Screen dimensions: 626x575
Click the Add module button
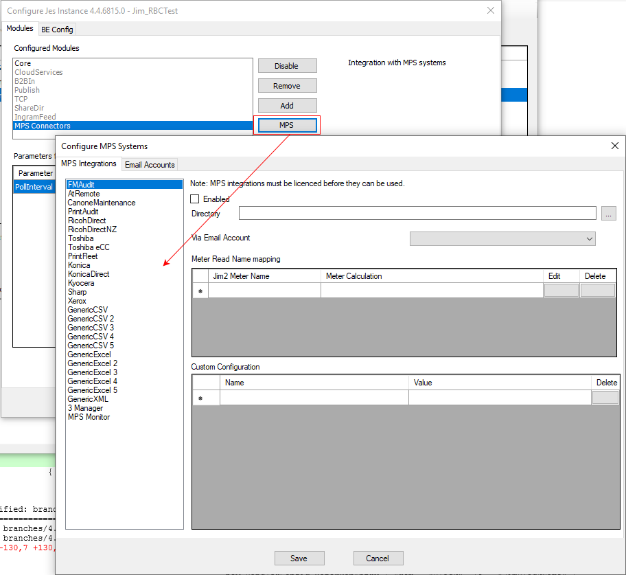[286, 106]
